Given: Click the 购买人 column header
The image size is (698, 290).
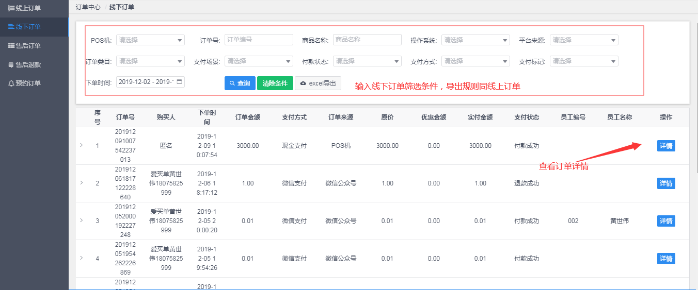Looking at the screenshot, I should click(166, 117).
